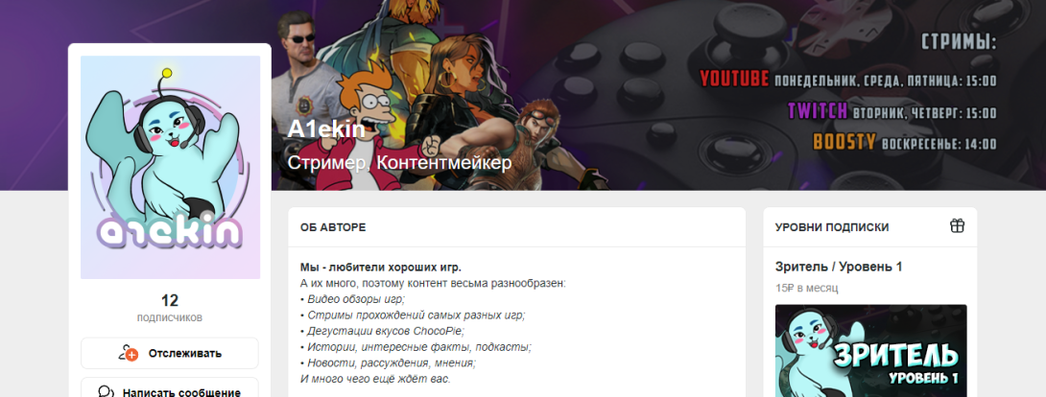Click the 15₽ в месяц price label
The image size is (1046, 397).
tap(806, 289)
